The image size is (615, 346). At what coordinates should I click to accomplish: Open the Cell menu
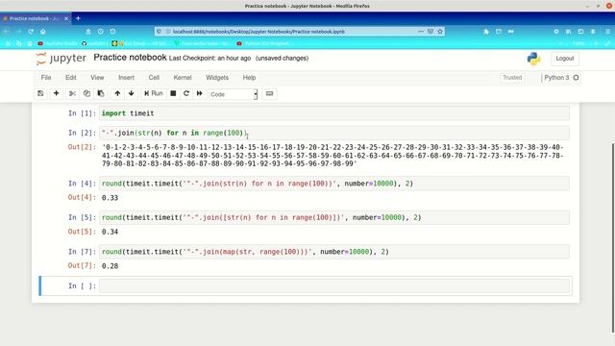tap(154, 78)
